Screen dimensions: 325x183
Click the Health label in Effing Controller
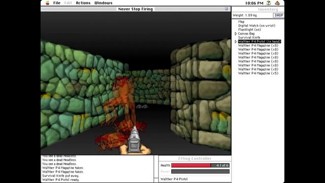[165, 165]
